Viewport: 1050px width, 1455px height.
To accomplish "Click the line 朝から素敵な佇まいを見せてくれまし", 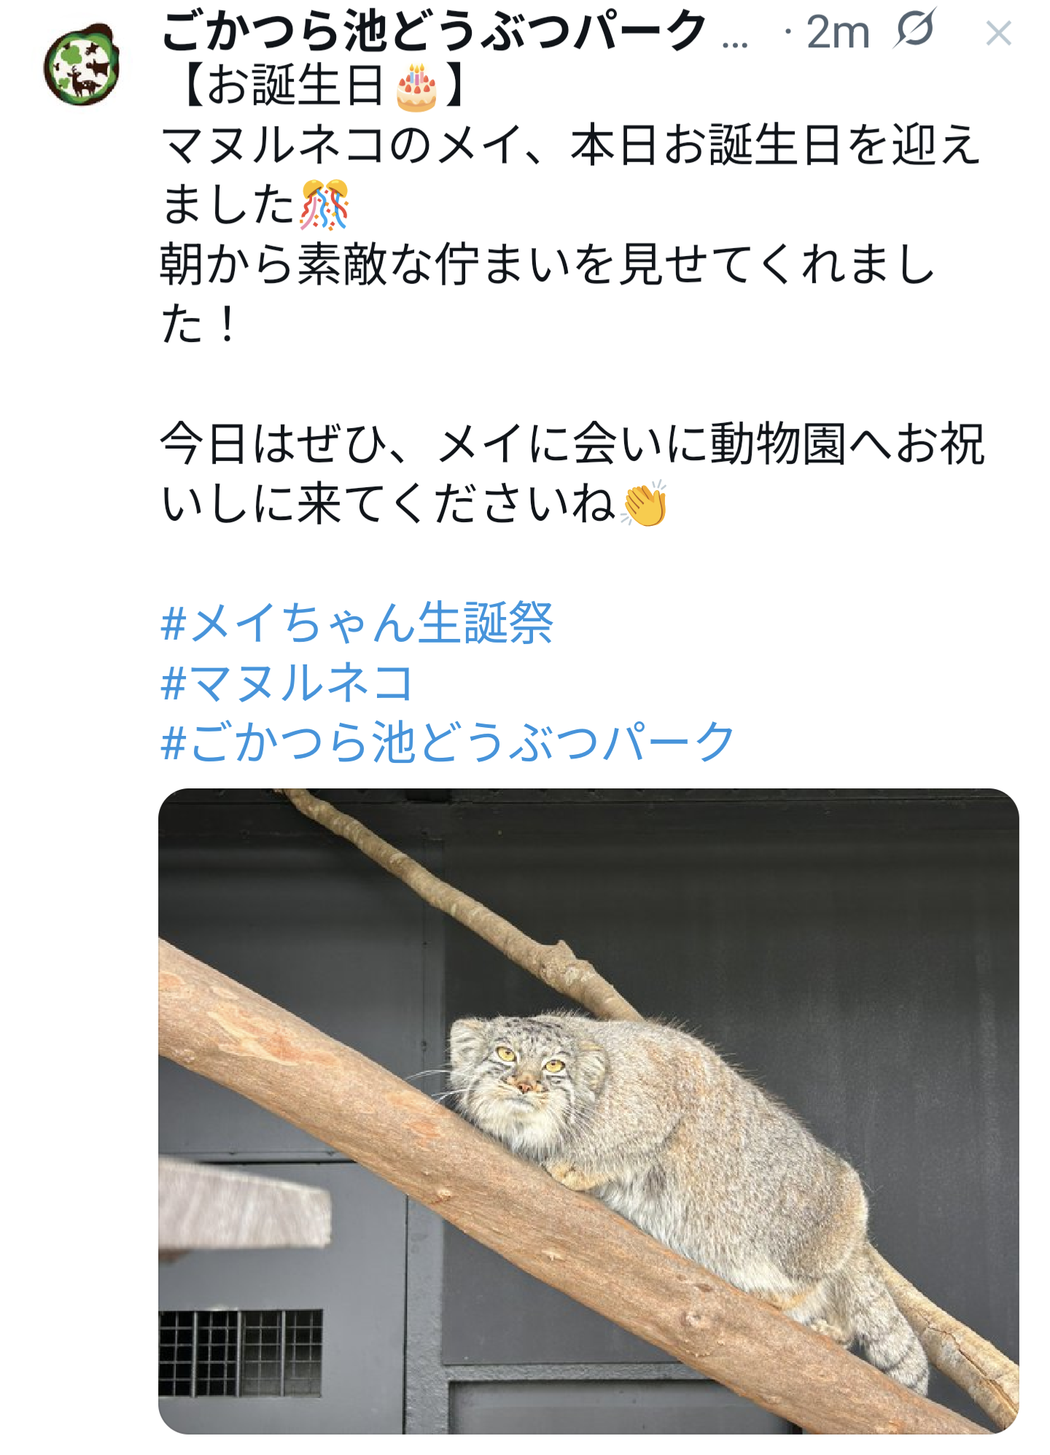I will (x=548, y=265).
